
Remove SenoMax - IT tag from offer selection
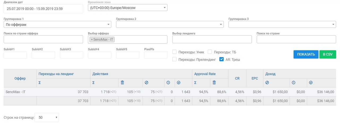[92, 40]
